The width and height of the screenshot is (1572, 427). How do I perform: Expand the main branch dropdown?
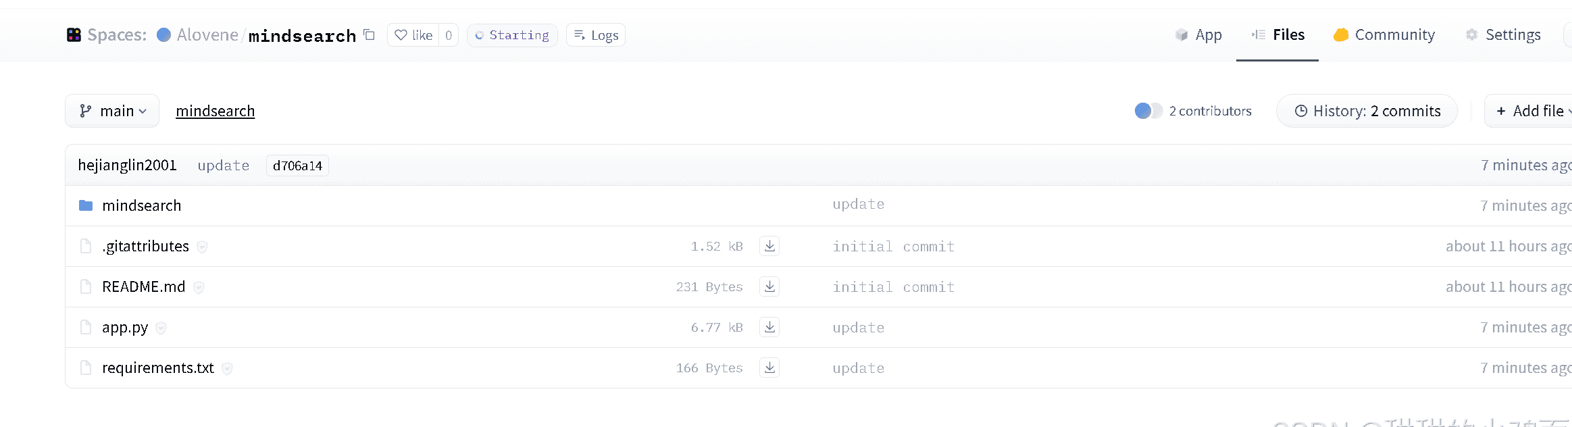pyautogui.click(x=112, y=111)
